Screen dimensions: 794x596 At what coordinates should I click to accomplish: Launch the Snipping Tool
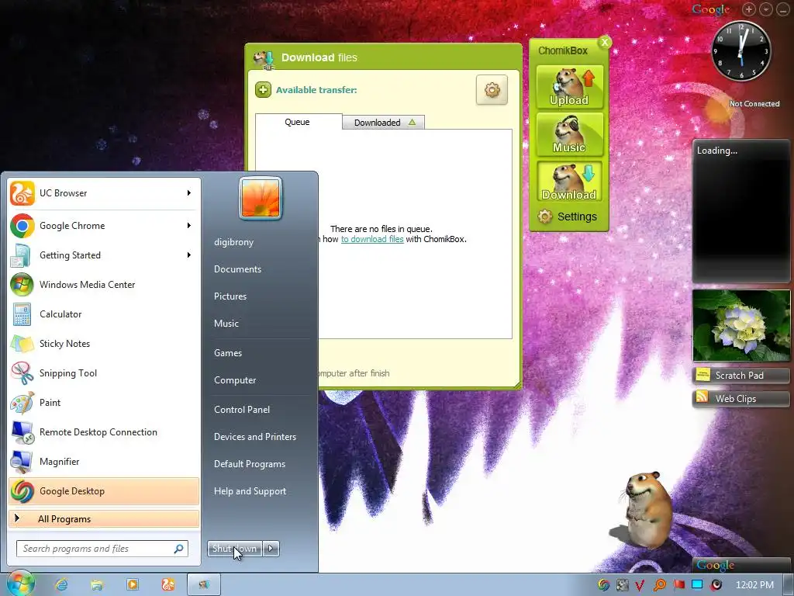pos(104,373)
